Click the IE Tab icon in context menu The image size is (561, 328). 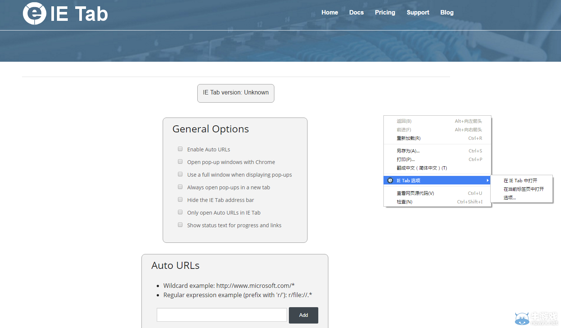tap(390, 180)
